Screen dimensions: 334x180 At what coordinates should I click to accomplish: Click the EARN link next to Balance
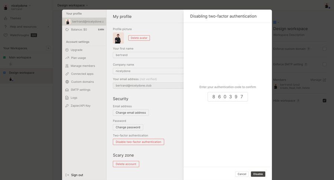(101, 29)
